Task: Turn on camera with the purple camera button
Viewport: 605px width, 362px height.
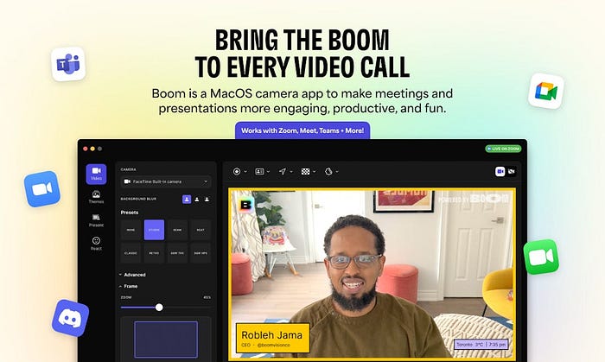Action: 500,172
